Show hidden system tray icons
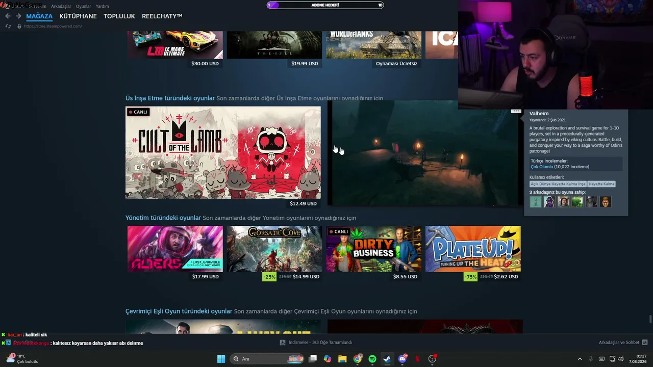 580,359
